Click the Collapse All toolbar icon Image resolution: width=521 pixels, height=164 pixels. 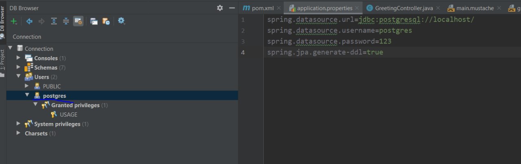[x=66, y=21]
